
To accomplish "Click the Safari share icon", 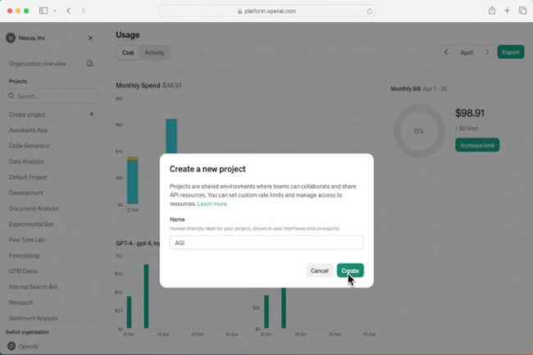I will click(491, 11).
